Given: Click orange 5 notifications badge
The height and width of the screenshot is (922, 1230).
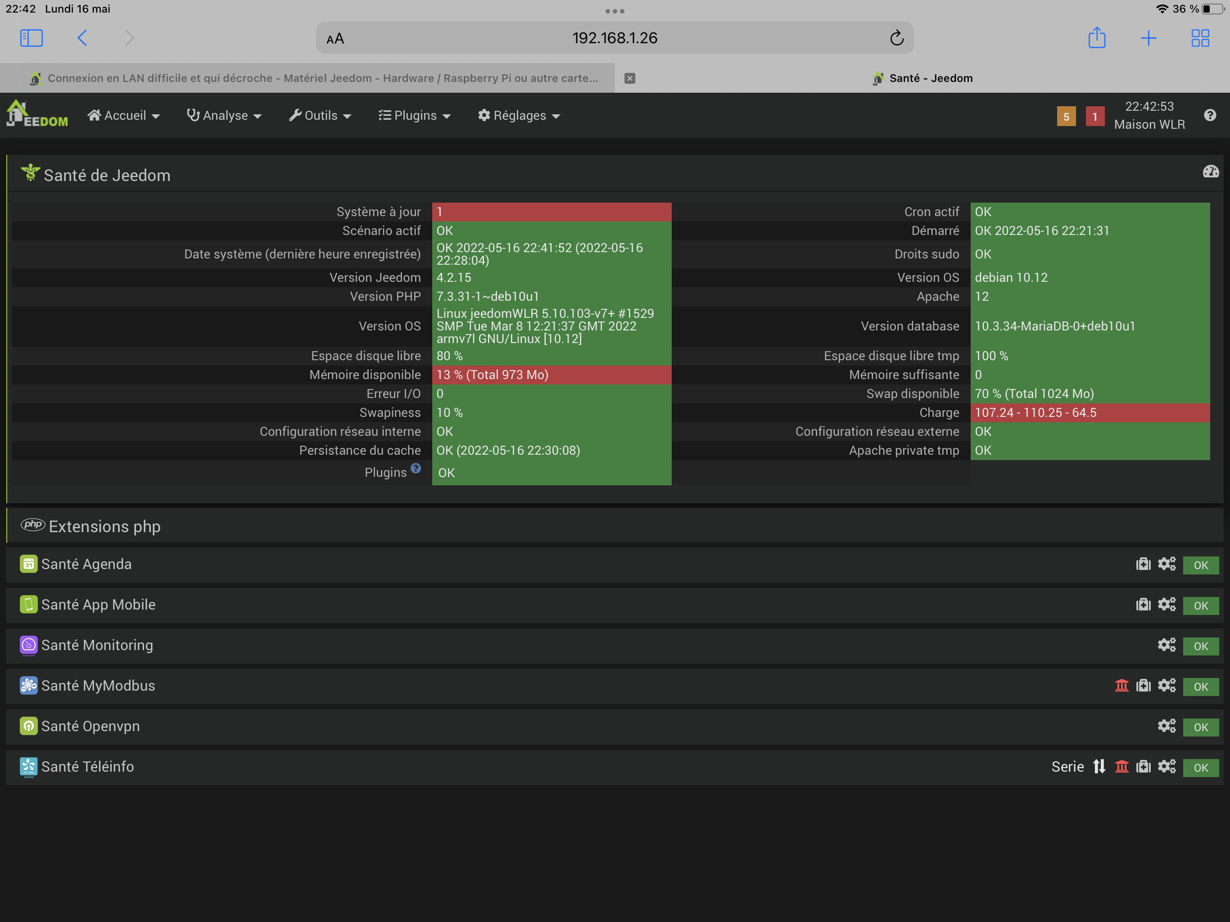Looking at the screenshot, I should 1065,117.
